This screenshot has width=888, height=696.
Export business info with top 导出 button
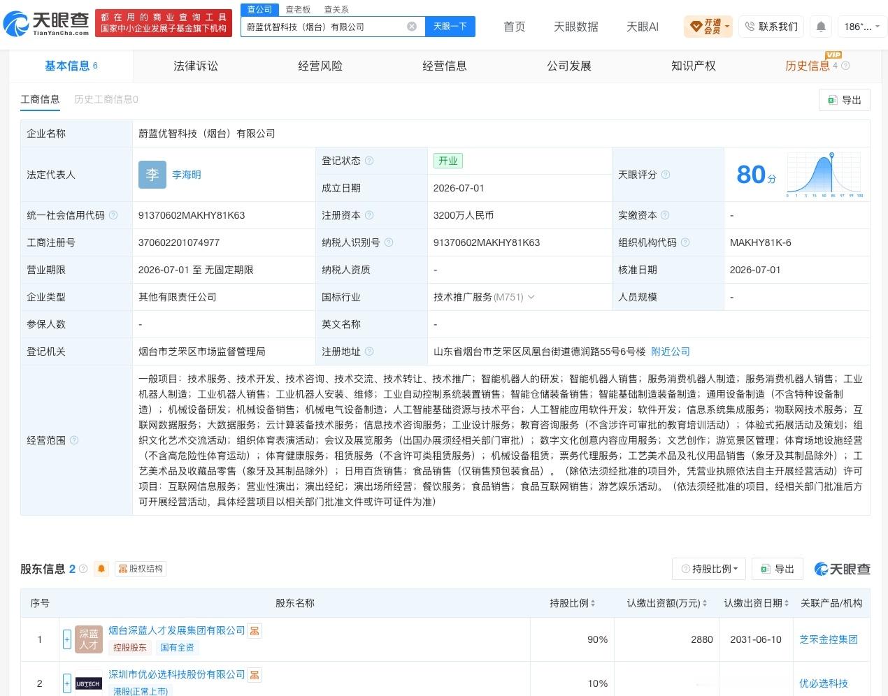pos(844,100)
